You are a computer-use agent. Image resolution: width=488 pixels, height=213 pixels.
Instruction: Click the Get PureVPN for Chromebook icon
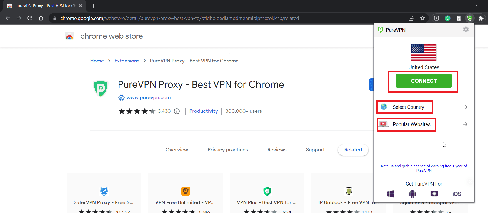434,194
